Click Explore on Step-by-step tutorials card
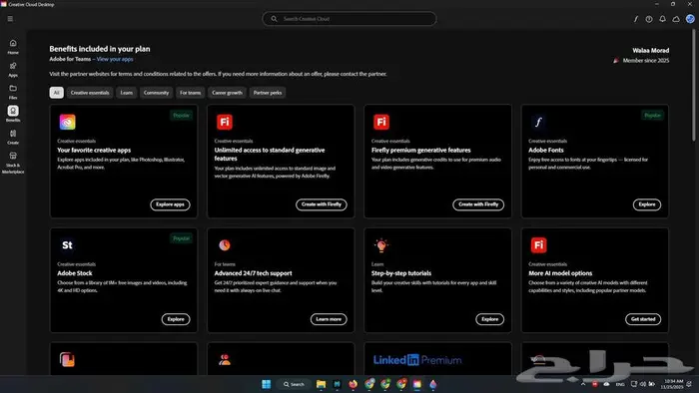 tap(490, 319)
